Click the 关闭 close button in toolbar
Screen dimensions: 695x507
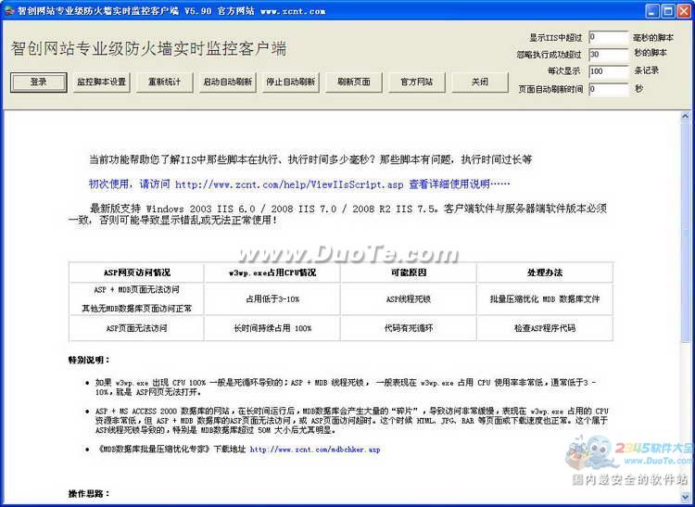pos(480,82)
